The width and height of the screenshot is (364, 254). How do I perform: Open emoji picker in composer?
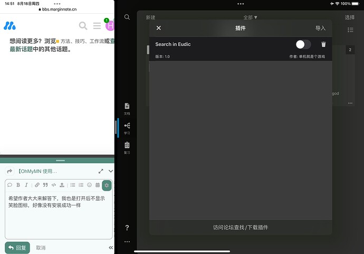coord(89,185)
